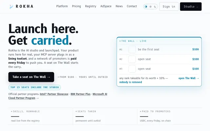210x131 pixels.
Task: Click Top 15 seats include the Studio badge
Action: click(x=34, y=87)
